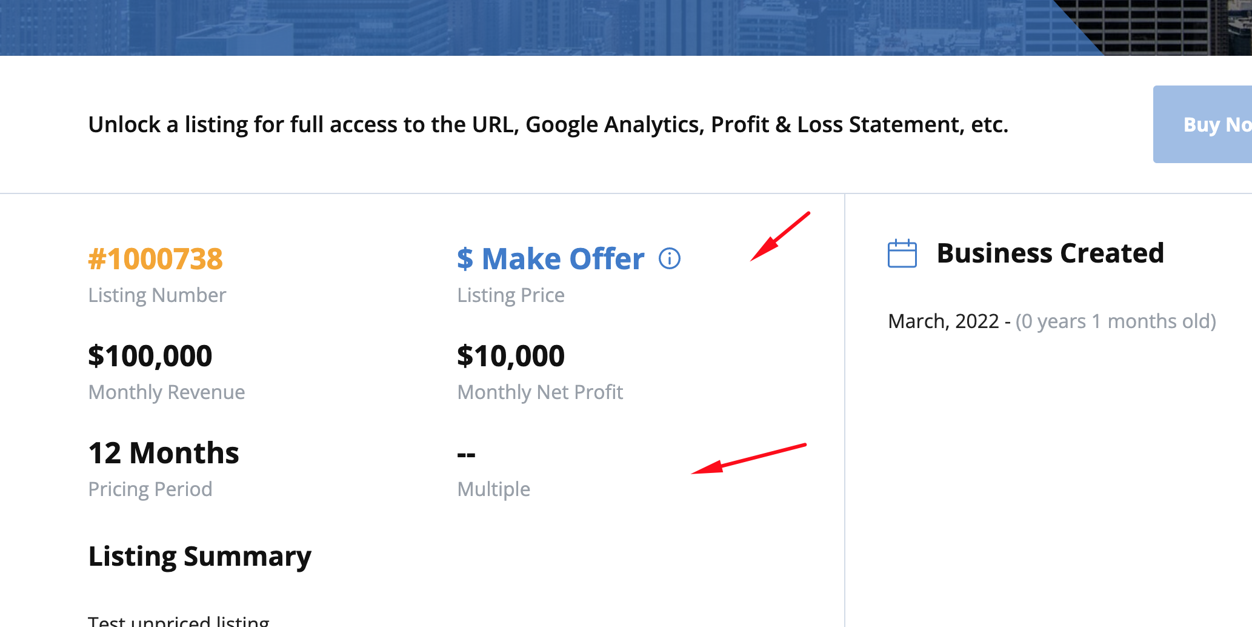Click the 12 Months pricing period value
The image size is (1252, 627).
pyautogui.click(x=164, y=453)
